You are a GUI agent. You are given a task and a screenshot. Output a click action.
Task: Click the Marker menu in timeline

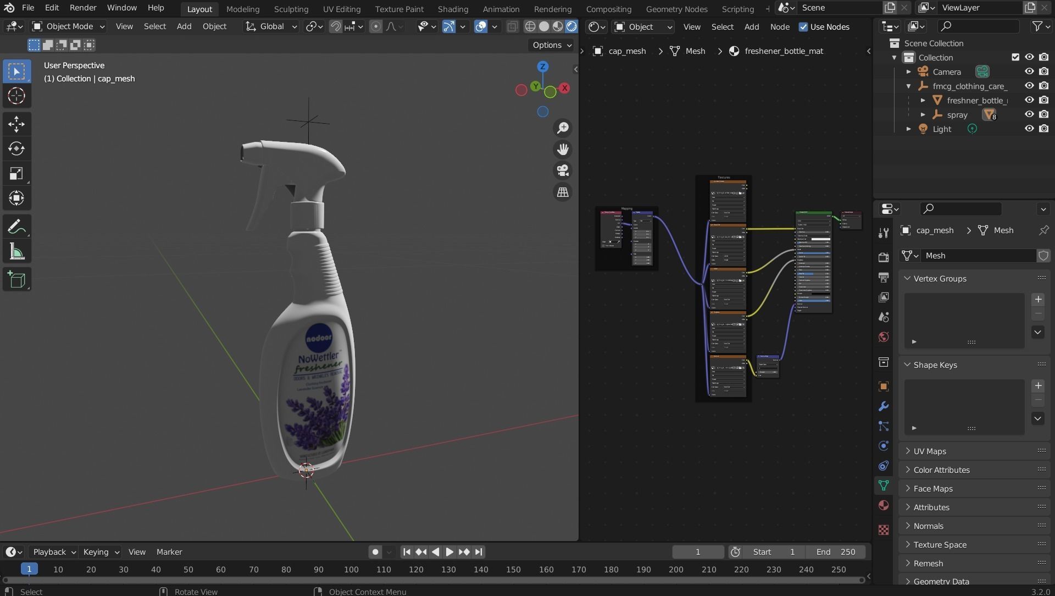coord(169,552)
